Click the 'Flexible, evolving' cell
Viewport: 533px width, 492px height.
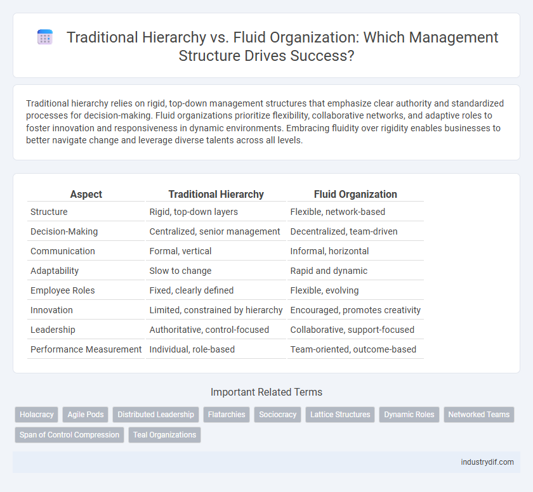pos(355,290)
